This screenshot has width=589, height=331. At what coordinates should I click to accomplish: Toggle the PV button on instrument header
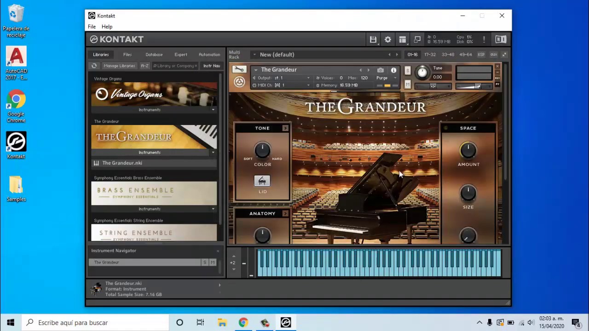497,85
